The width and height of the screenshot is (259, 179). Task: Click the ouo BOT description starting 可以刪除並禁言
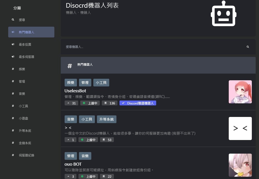[109, 170]
